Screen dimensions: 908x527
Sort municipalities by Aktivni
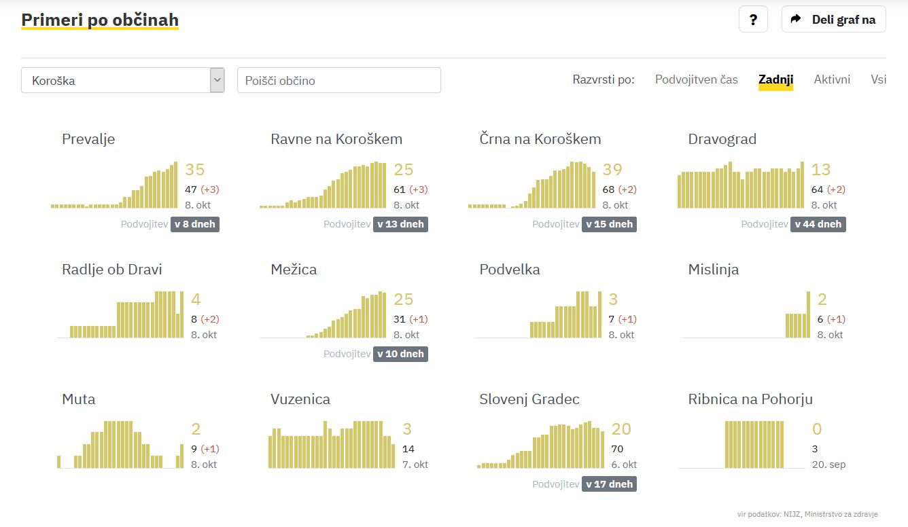coord(832,79)
